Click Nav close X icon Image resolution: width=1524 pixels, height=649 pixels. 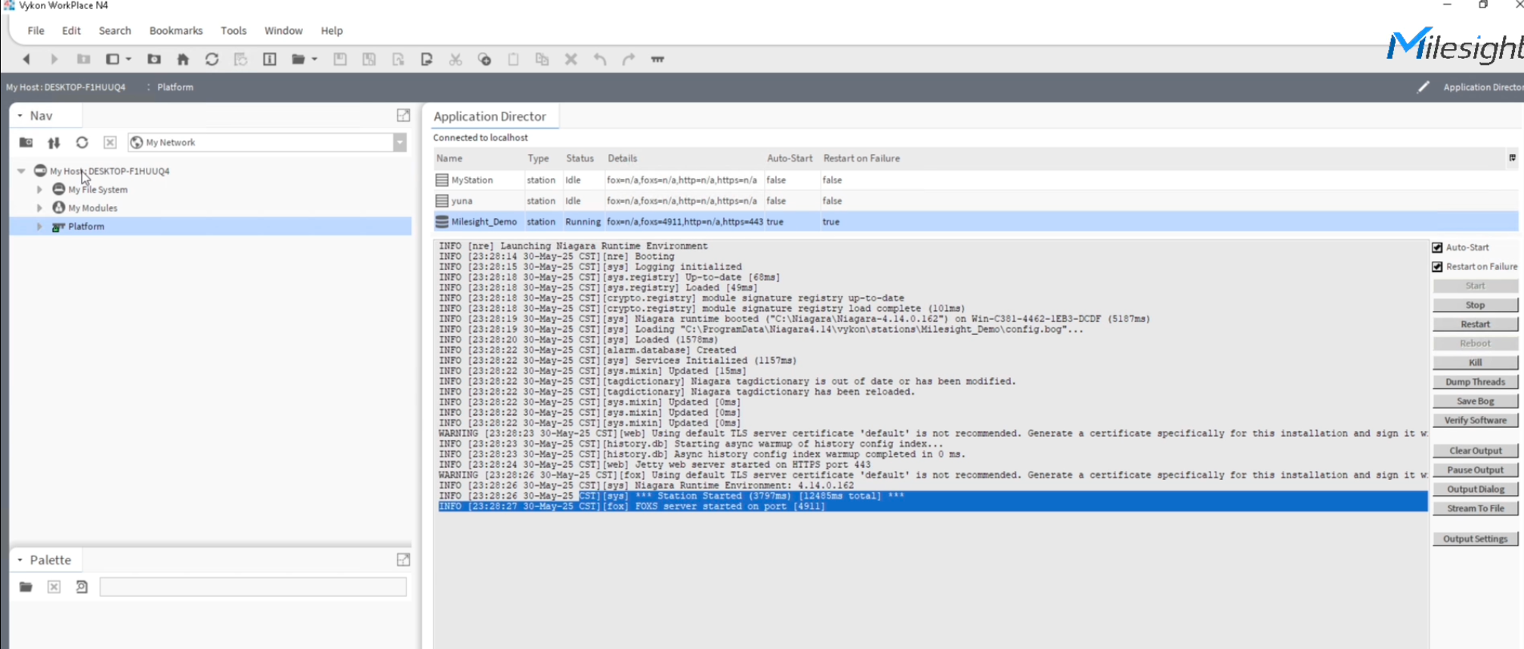pos(110,142)
